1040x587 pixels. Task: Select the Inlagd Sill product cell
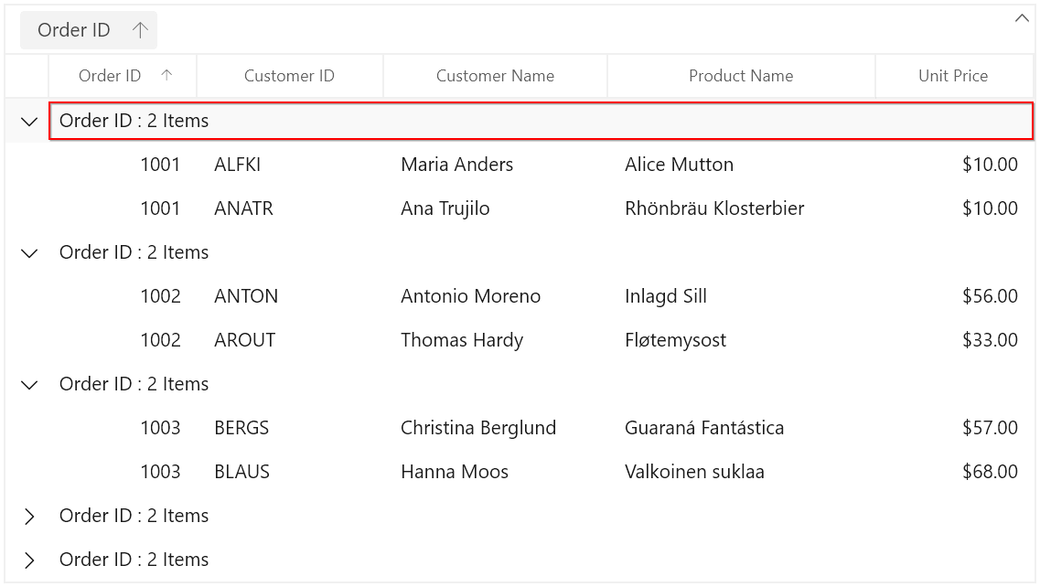[x=742, y=296]
